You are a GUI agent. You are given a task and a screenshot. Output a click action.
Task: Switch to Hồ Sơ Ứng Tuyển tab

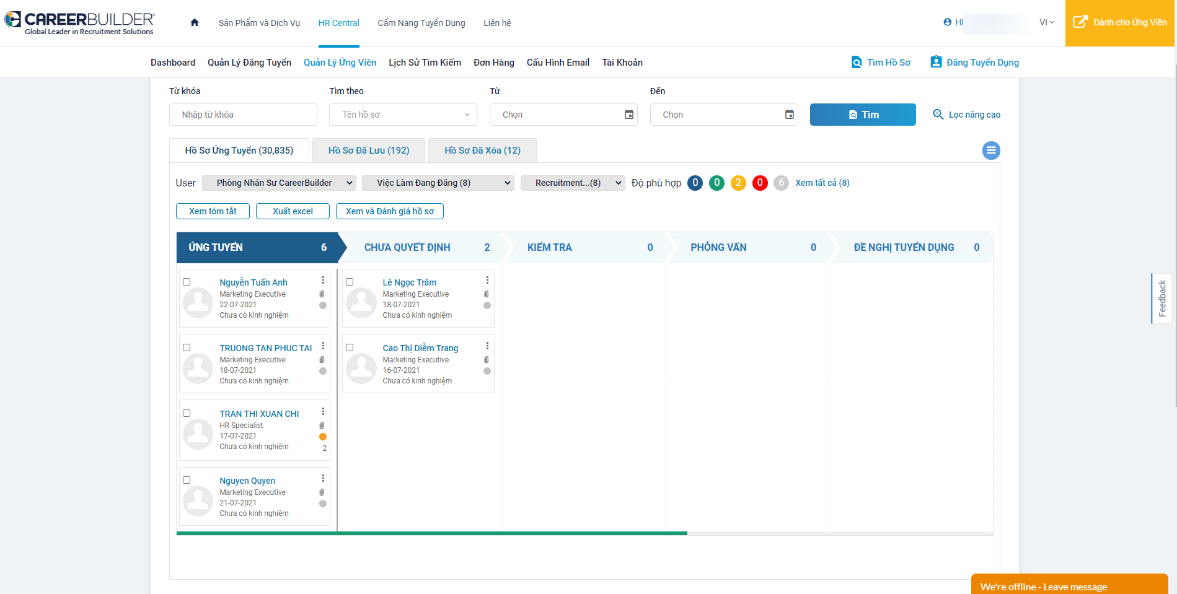pos(239,151)
